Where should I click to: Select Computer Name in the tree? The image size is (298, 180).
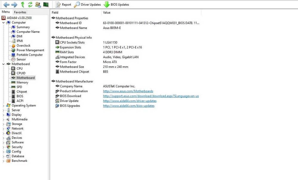point(28,32)
